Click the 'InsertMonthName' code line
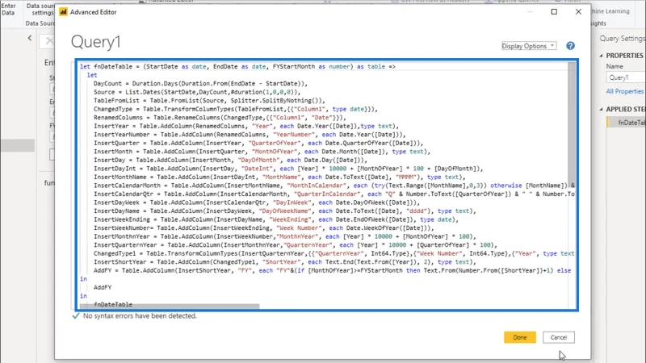The width and height of the screenshot is (646, 363). tap(279, 177)
